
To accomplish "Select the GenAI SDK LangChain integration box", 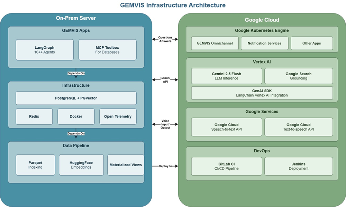I will (262, 93).
